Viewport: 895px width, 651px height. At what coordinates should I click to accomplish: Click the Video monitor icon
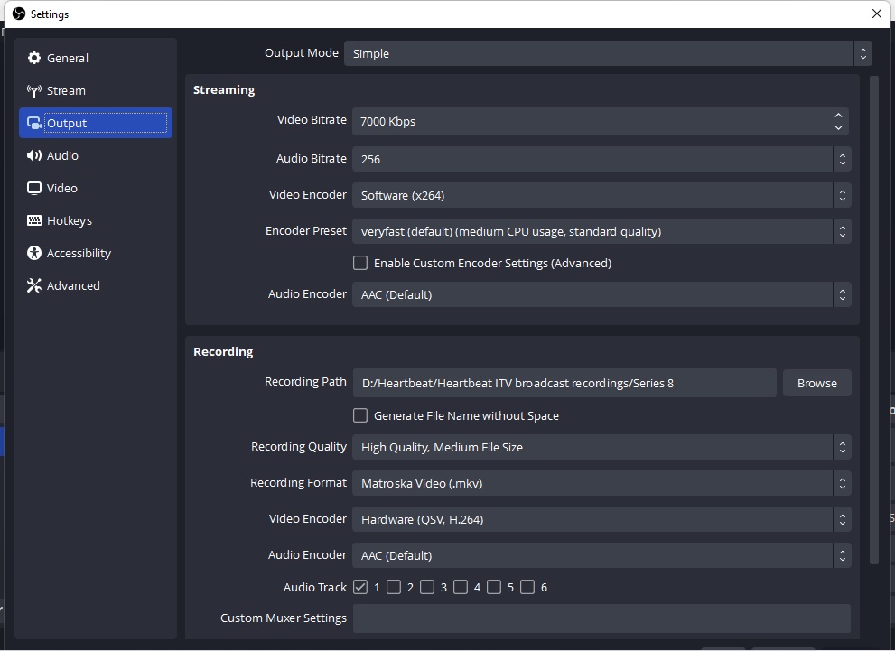34,189
